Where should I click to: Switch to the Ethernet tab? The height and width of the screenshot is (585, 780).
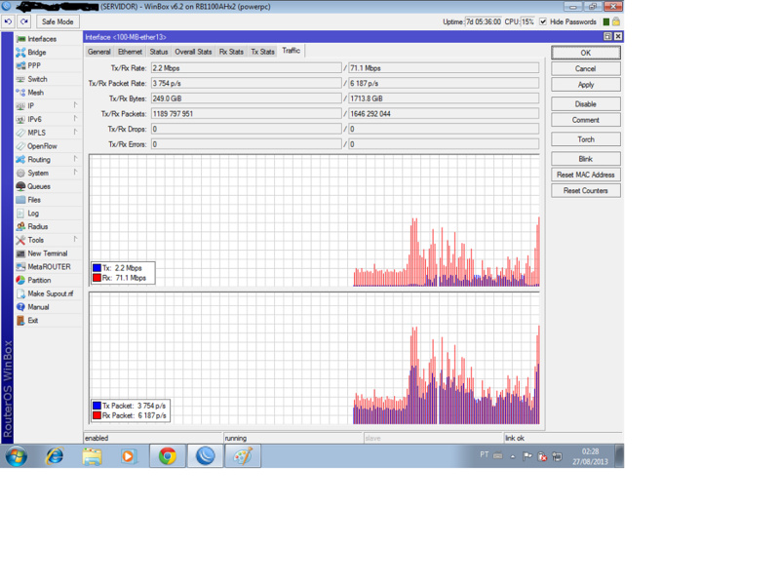[130, 52]
